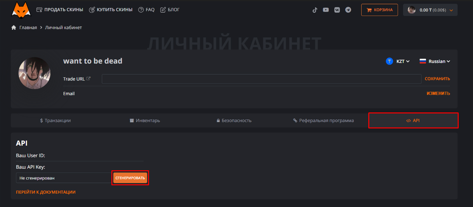This screenshot has height=207, width=473.
Task: Click ИЗМЕНИТЬ to change email
Action: pyautogui.click(x=438, y=93)
